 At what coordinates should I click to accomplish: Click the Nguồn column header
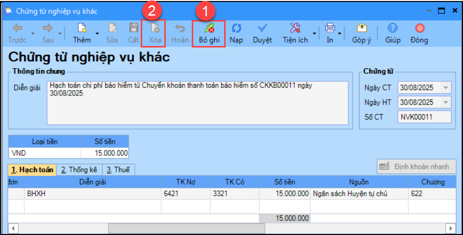pos(359,182)
